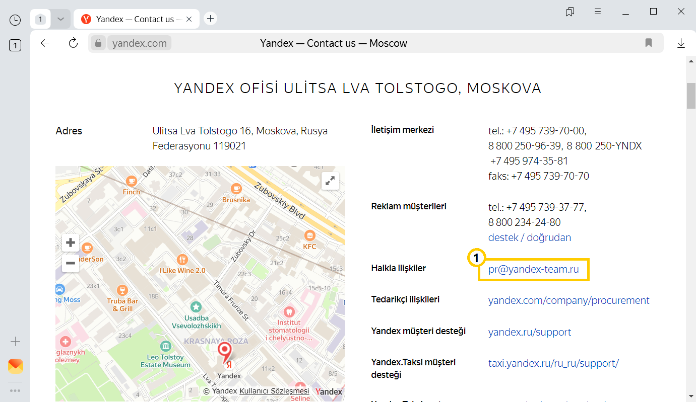
Task: Open the Kullanıcı Sözleşmesi link
Action: click(274, 391)
